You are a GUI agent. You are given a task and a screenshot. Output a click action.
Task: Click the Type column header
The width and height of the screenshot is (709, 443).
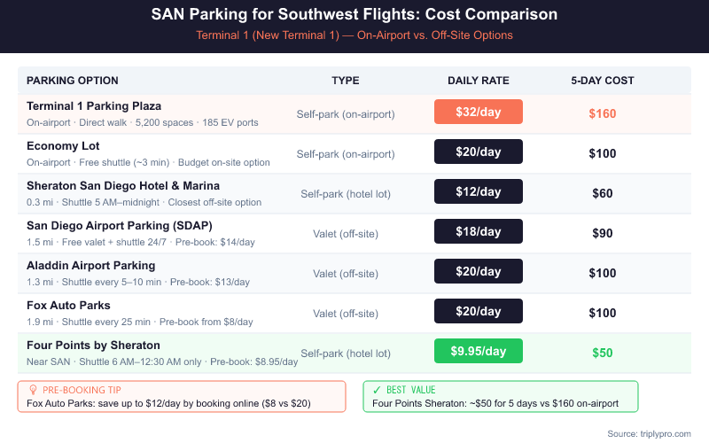tap(346, 81)
